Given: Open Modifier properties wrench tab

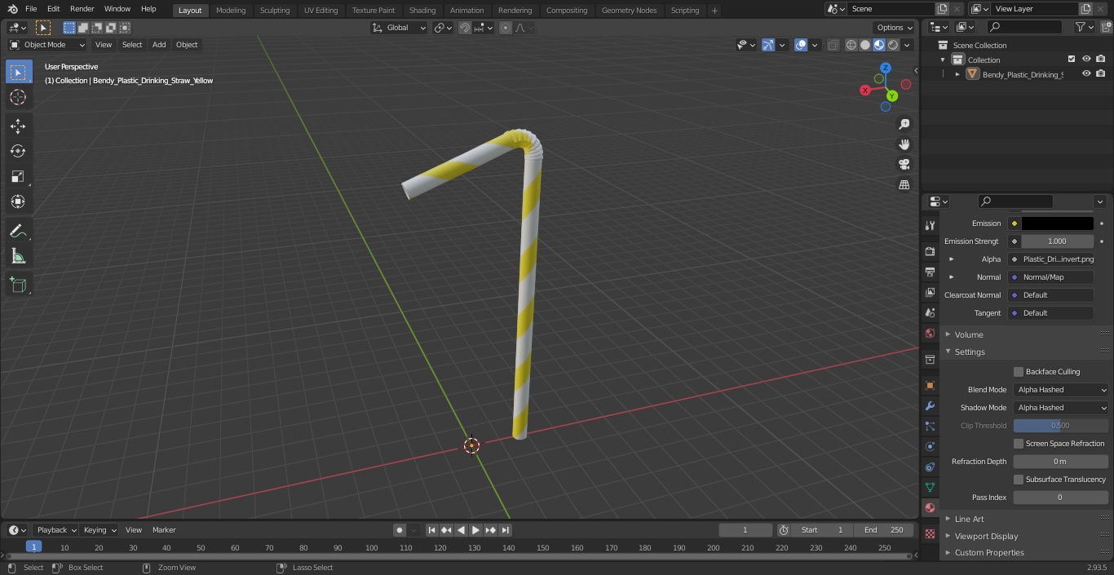Looking at the screenshot, I should (930, 405).
